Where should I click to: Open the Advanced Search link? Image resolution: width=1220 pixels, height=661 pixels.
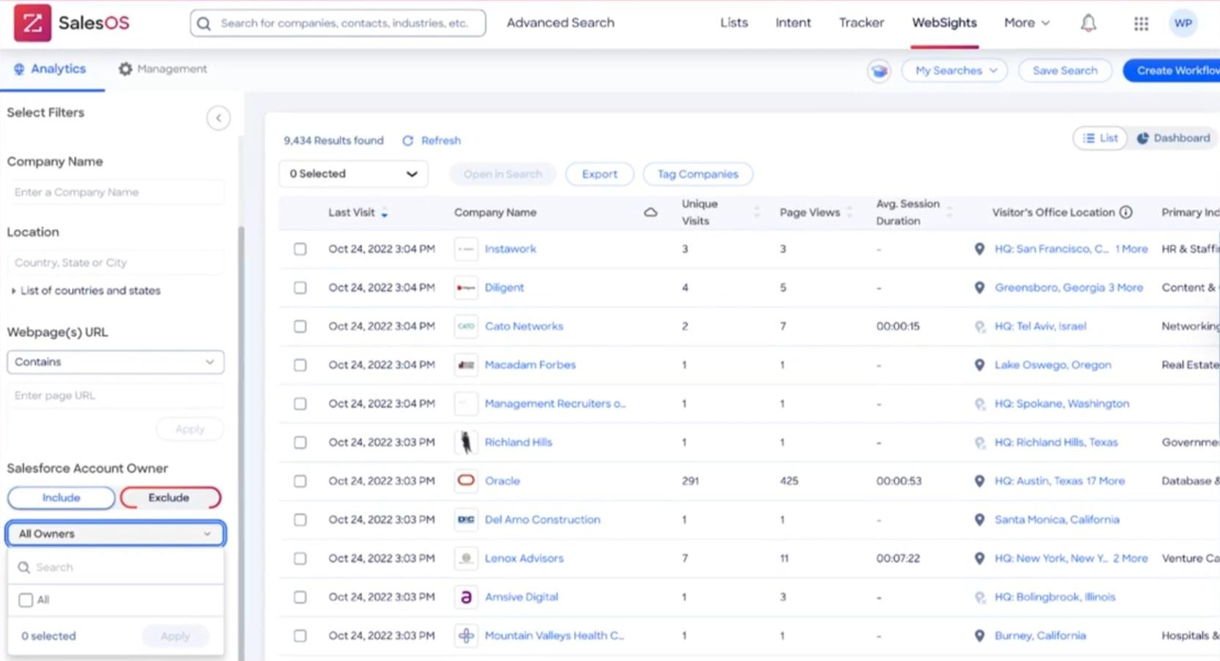(560, 23)
